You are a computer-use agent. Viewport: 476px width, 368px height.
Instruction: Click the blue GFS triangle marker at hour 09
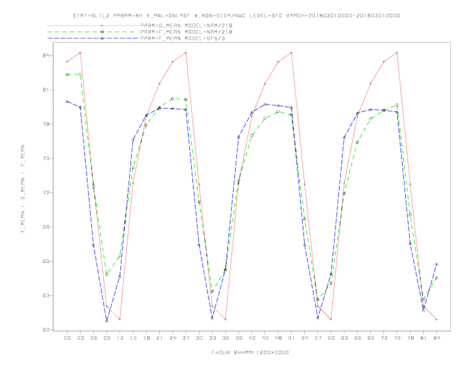point(106,321)
